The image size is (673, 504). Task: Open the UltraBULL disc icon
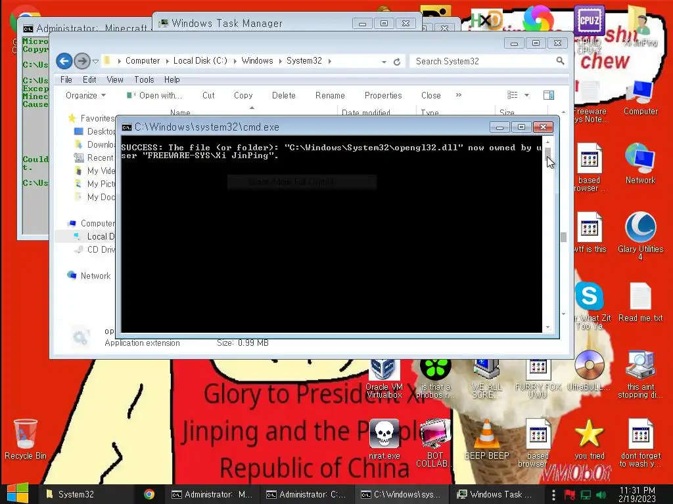pos(590,371)
